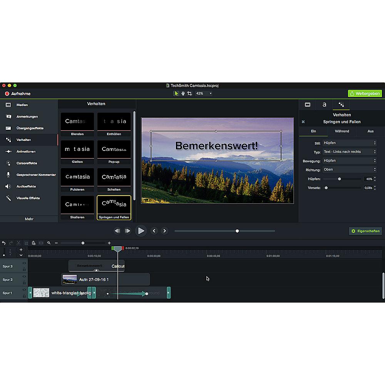Select the crop tool in canvas toolbar
The height and width of the screenshot is (385, 385).
[x=189, y=94]
